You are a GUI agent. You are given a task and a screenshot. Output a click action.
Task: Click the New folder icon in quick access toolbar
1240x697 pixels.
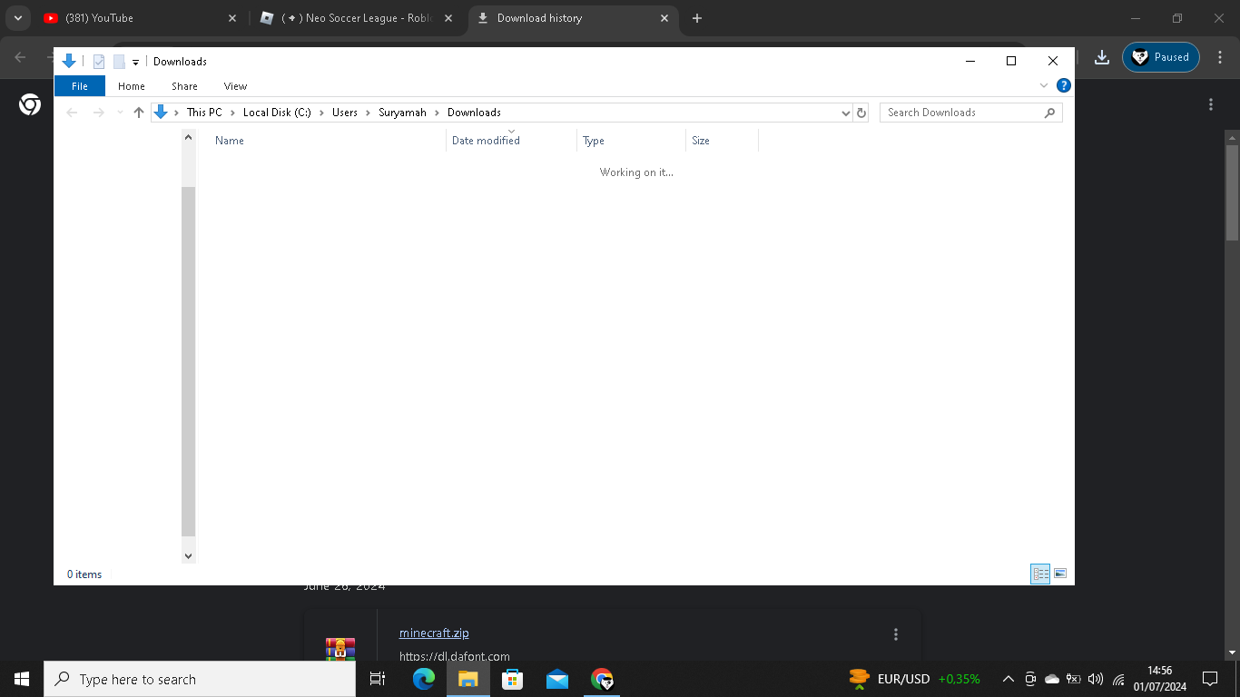(x=119, y=62)
